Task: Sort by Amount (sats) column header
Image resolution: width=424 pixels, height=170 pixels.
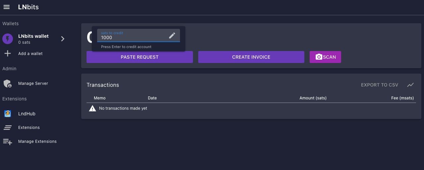Action: (313, 98)
